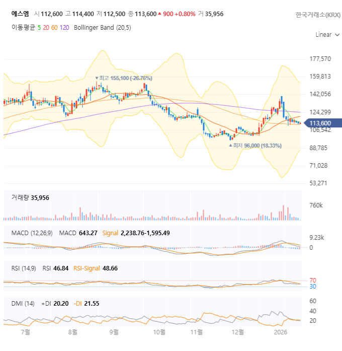Select the 5-day moving average label
Screen dimensions: 342x351
pos(39,28)
